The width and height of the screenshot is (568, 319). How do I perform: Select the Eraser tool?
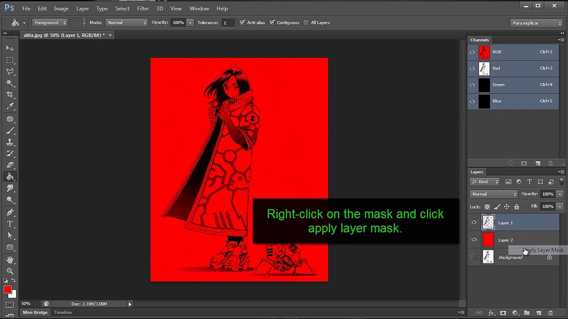(x=10, y=165)
